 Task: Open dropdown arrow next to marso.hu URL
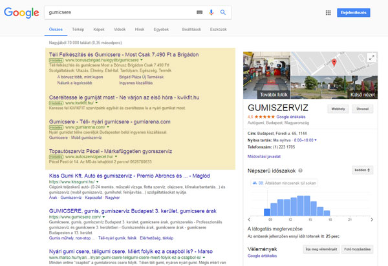[204, 258]
